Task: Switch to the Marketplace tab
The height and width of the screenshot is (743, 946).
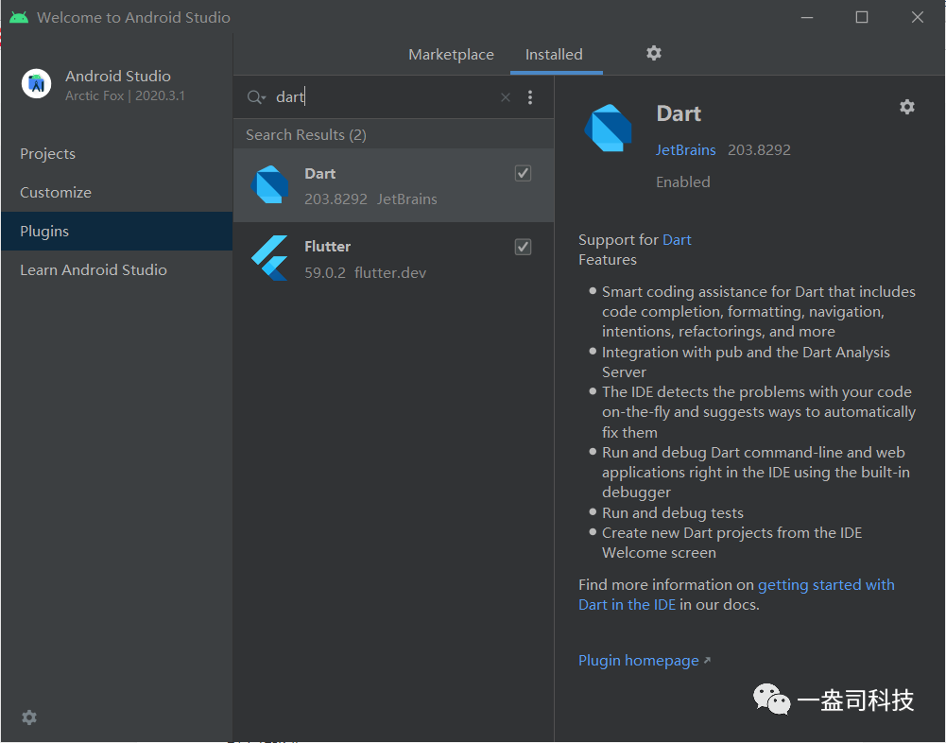Action: 451,54
